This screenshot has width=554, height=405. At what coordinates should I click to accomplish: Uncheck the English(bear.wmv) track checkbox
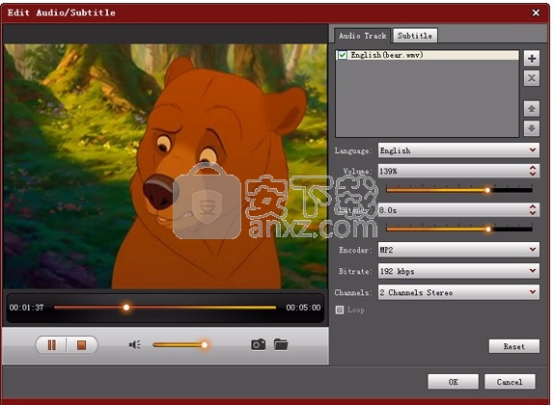click(x=342, y=55)
